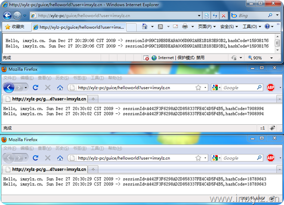Click Internet Explorer Help icon

(x=267, y=27)
